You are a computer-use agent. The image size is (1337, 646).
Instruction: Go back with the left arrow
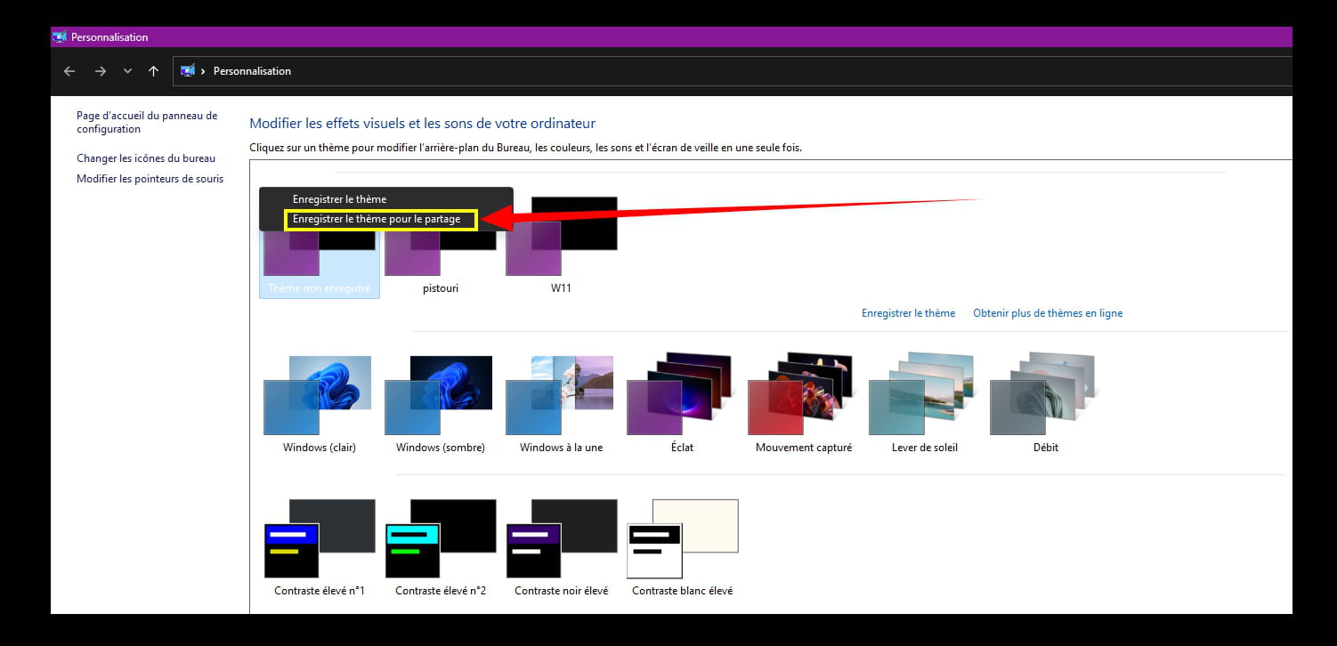69,71
